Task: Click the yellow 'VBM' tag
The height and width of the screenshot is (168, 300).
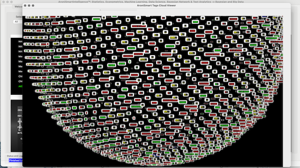Action: coord(173,37)
